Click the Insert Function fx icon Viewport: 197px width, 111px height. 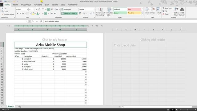[x=41, y=21]
